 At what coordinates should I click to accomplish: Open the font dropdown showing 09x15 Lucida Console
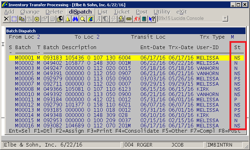coord(225,19)
